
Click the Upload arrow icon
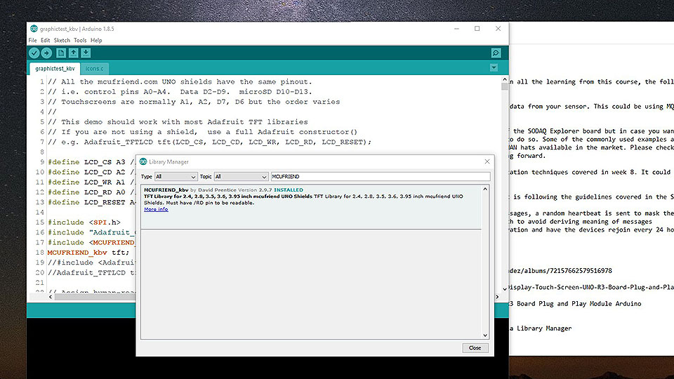(x=46, y=53)
